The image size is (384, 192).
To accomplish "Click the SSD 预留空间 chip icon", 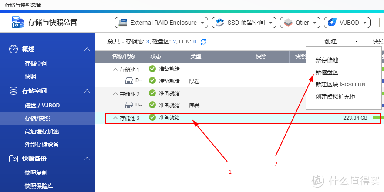I will coord(220,23).
